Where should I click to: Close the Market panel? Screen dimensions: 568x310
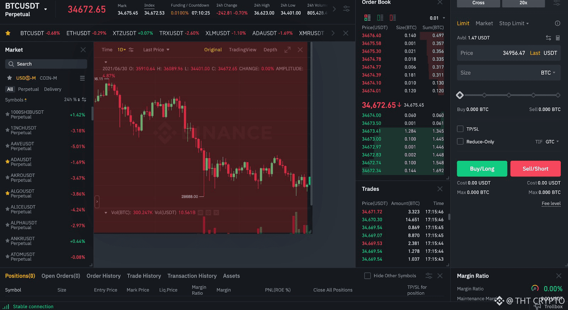83,50
